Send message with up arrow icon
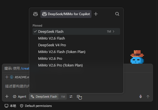The image size is (158, 110). pyautogui.click(x=148, y=97)
